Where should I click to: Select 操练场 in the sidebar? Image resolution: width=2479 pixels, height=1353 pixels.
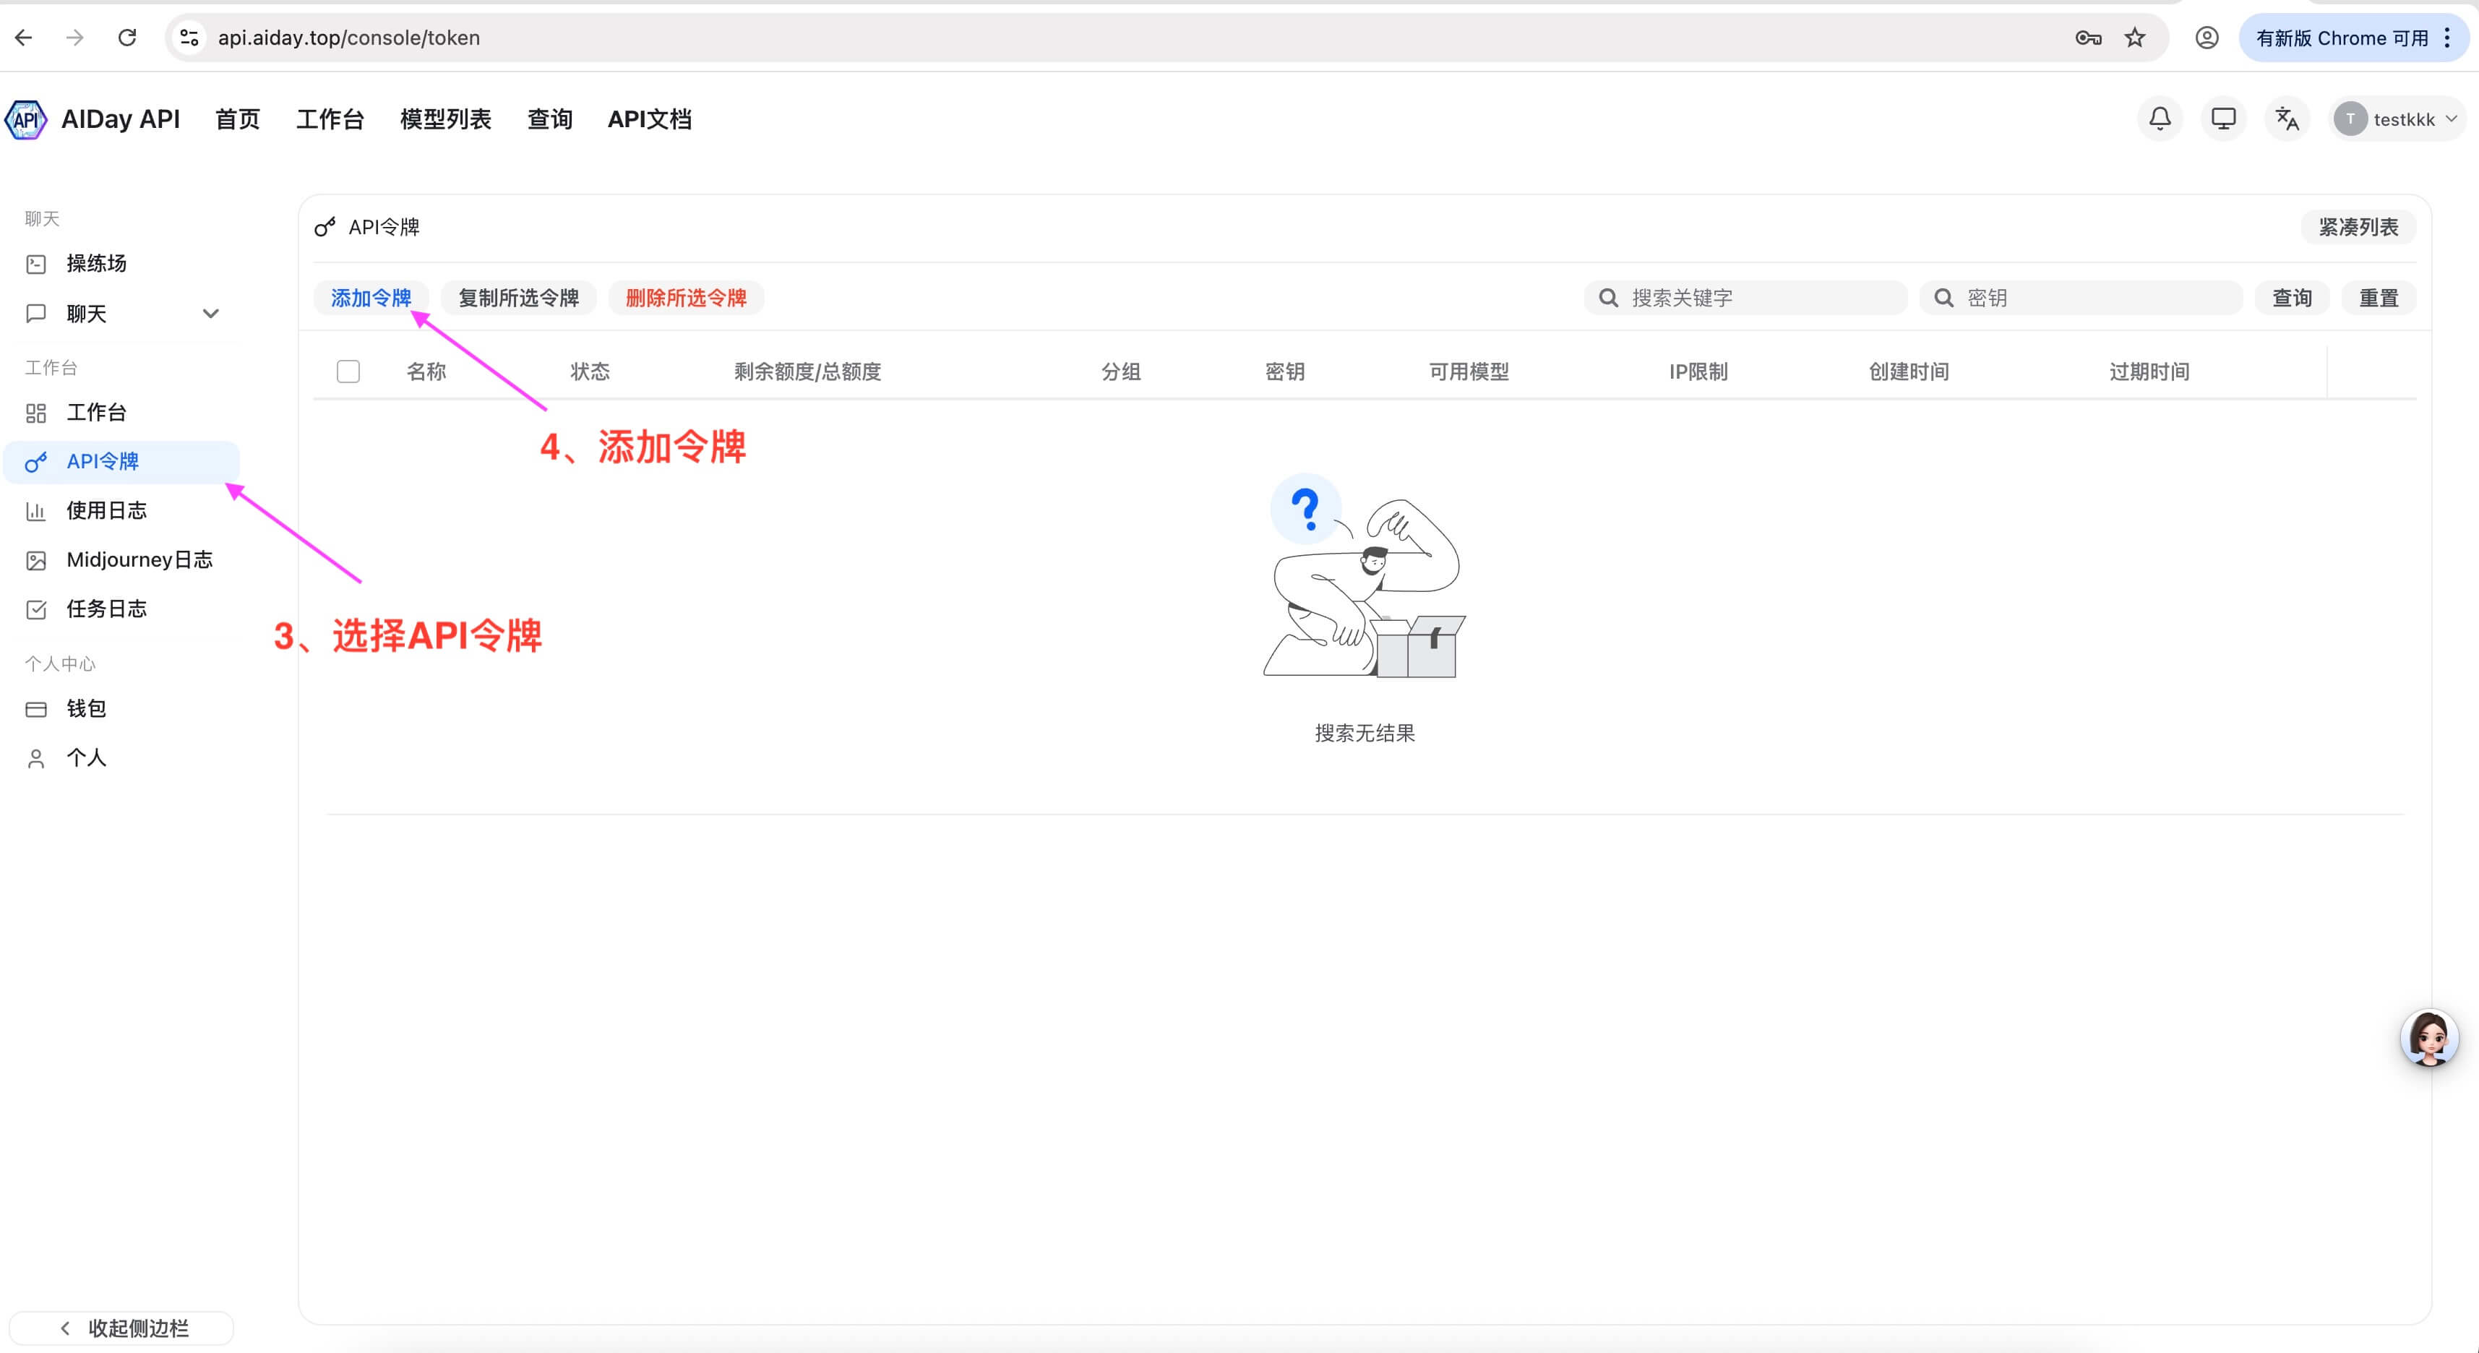[95, 262]
